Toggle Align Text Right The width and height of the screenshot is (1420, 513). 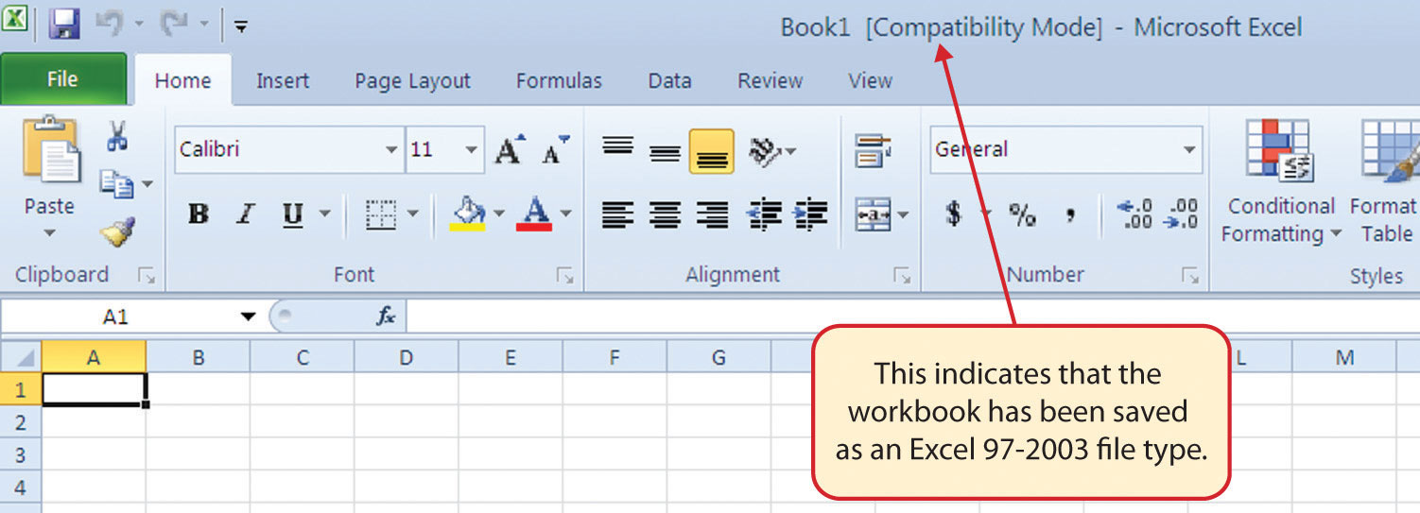click(x=711, y=214)
